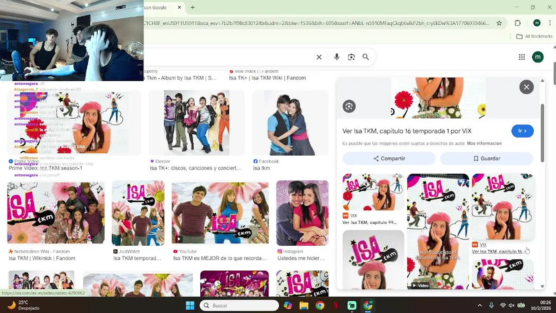Open the new tab plus button
The height and width of the screenshot is (313, 556).
[x=192, y=7]
